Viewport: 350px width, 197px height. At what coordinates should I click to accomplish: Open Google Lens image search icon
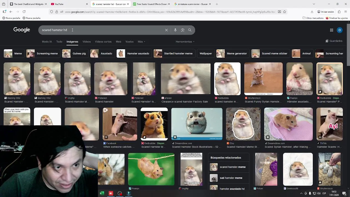coord(183,30)
